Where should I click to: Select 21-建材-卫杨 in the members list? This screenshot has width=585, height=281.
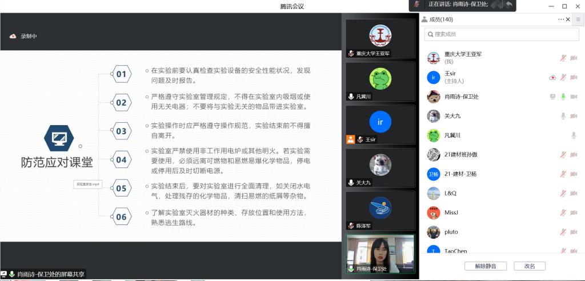pyautogui.click(x=460, y=174)
